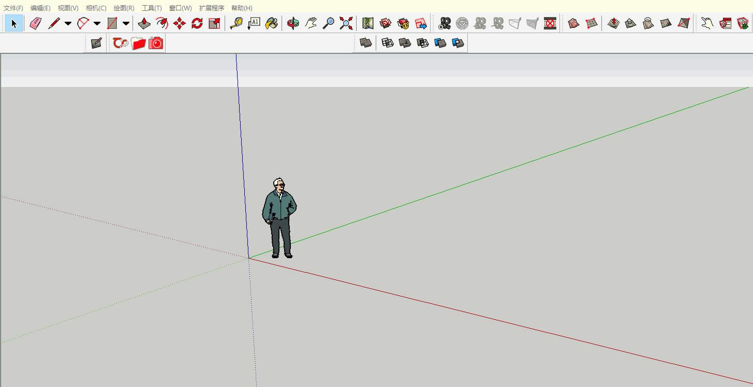The image size is (753, 387).
Task: Activate the Push/Pull tool
Action: (x=144, y=23)
